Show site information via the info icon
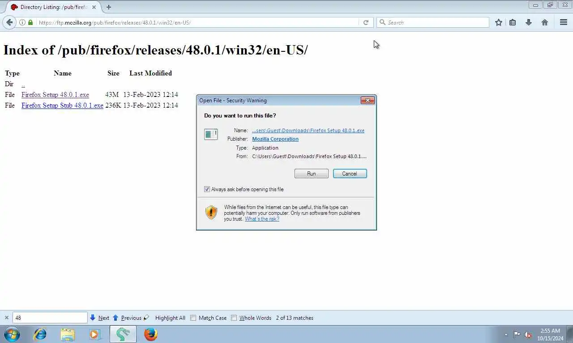The width and height of the screenshot is (573, 343). click(22, 22)
